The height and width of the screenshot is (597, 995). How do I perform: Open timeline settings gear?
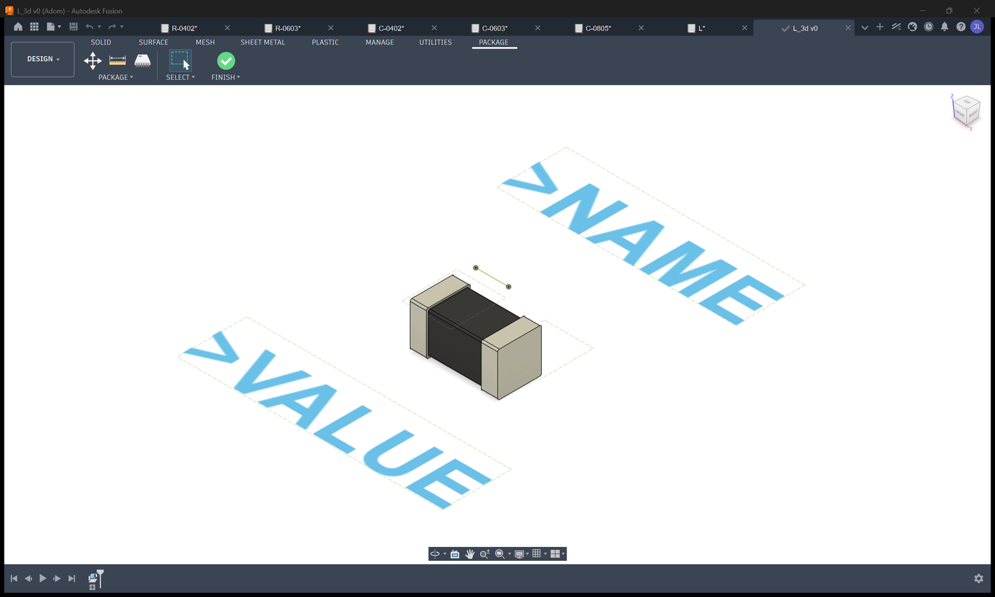[x=979, y=579]
